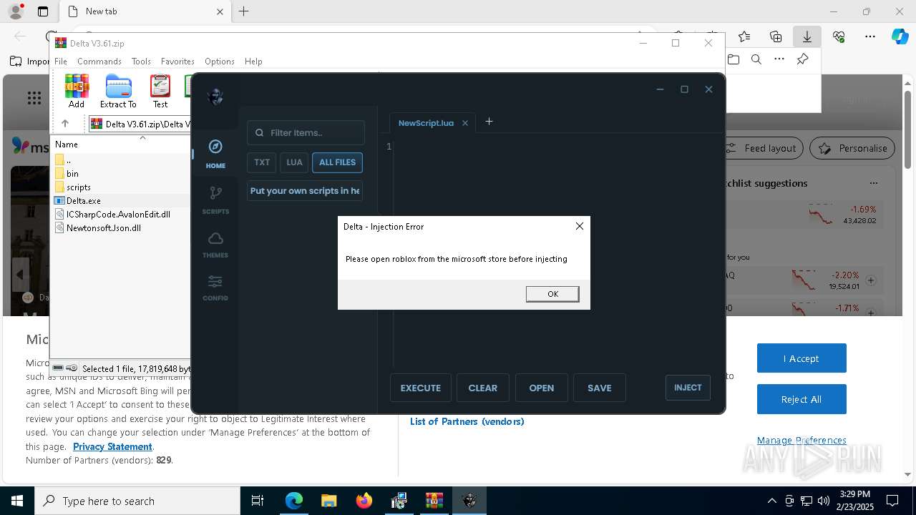Open Edge downloads icon

click(807, 36)
